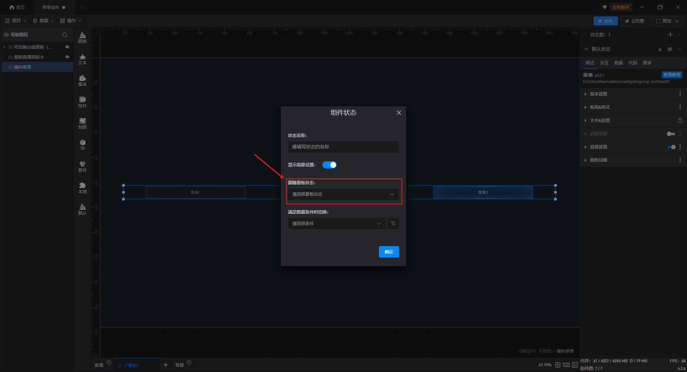Toggle off 显示高级设置 switch
Image resolution: width=687 pixels, height=372 pixels.
pyautogui.click(x=329, y=165)
